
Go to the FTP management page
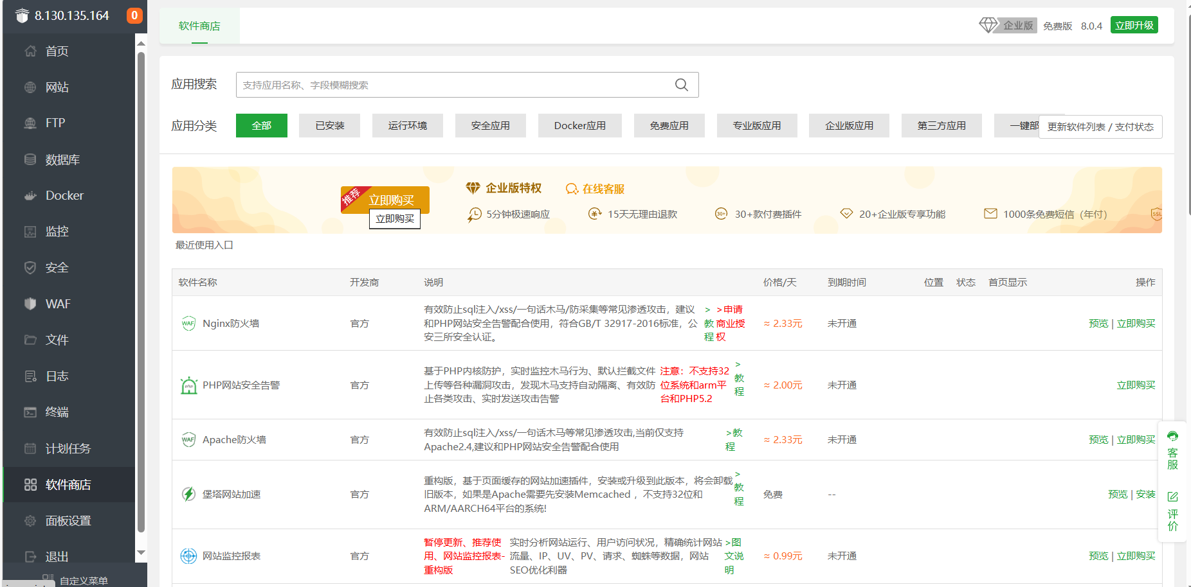(55, 123)
